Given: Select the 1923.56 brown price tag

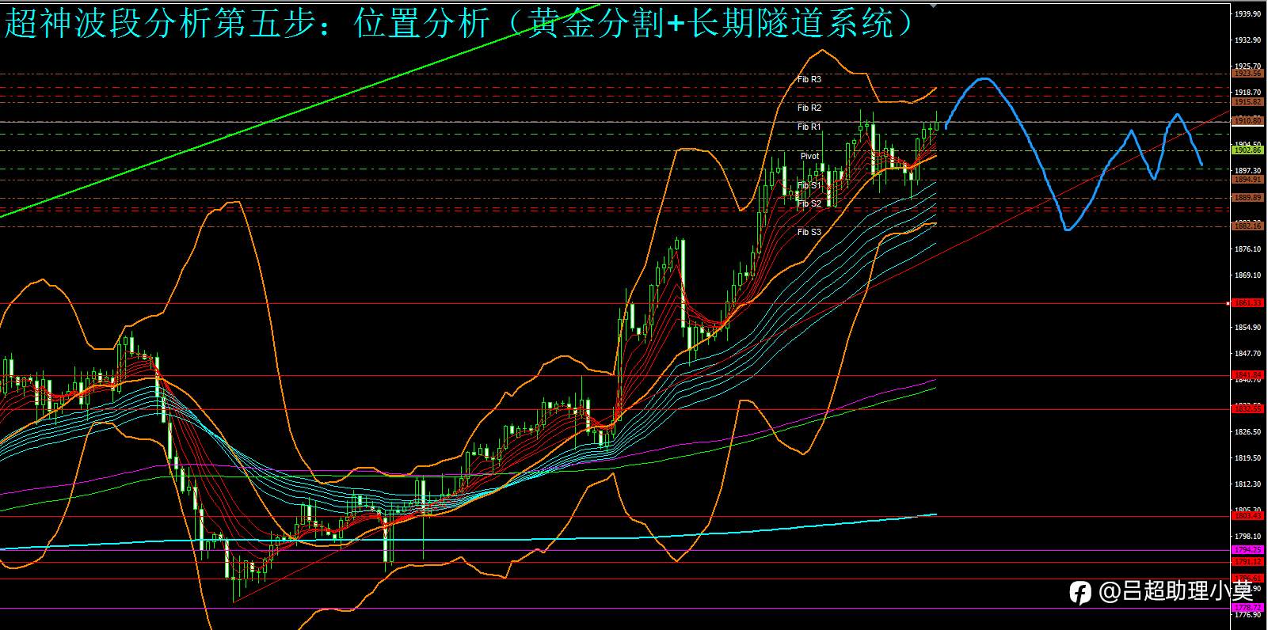Looking at the screenshot, I should [x=1247, y=73].
